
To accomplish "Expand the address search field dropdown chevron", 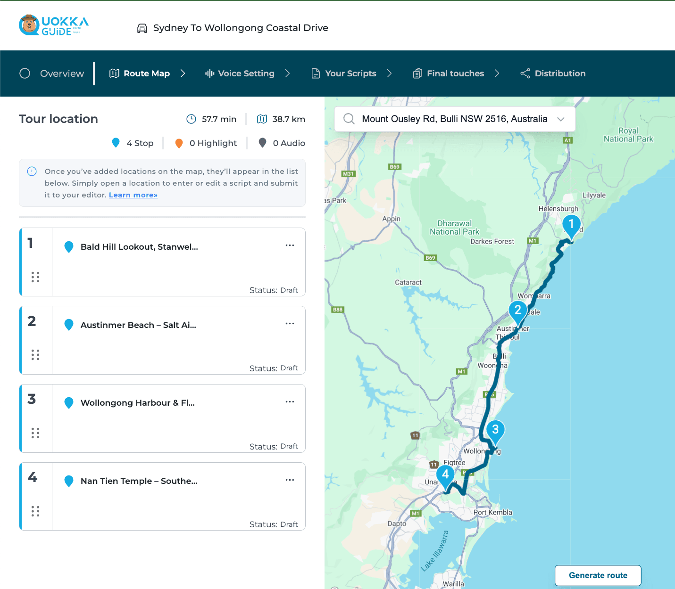I will pos(561,119).
